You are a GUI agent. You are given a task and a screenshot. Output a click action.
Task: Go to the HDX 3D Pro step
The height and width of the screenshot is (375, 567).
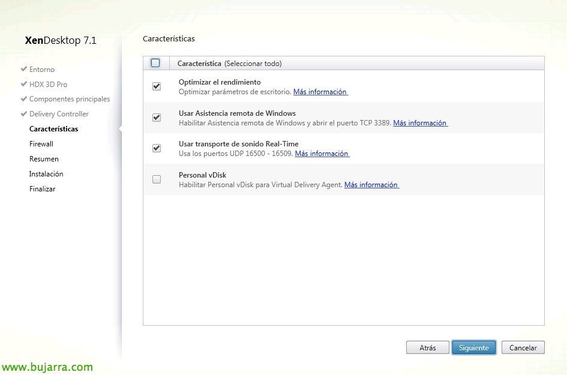tap(48, 84)
